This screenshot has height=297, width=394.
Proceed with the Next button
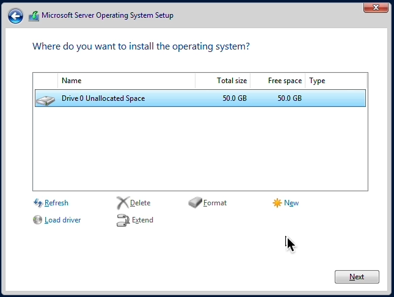pos(357,277)
